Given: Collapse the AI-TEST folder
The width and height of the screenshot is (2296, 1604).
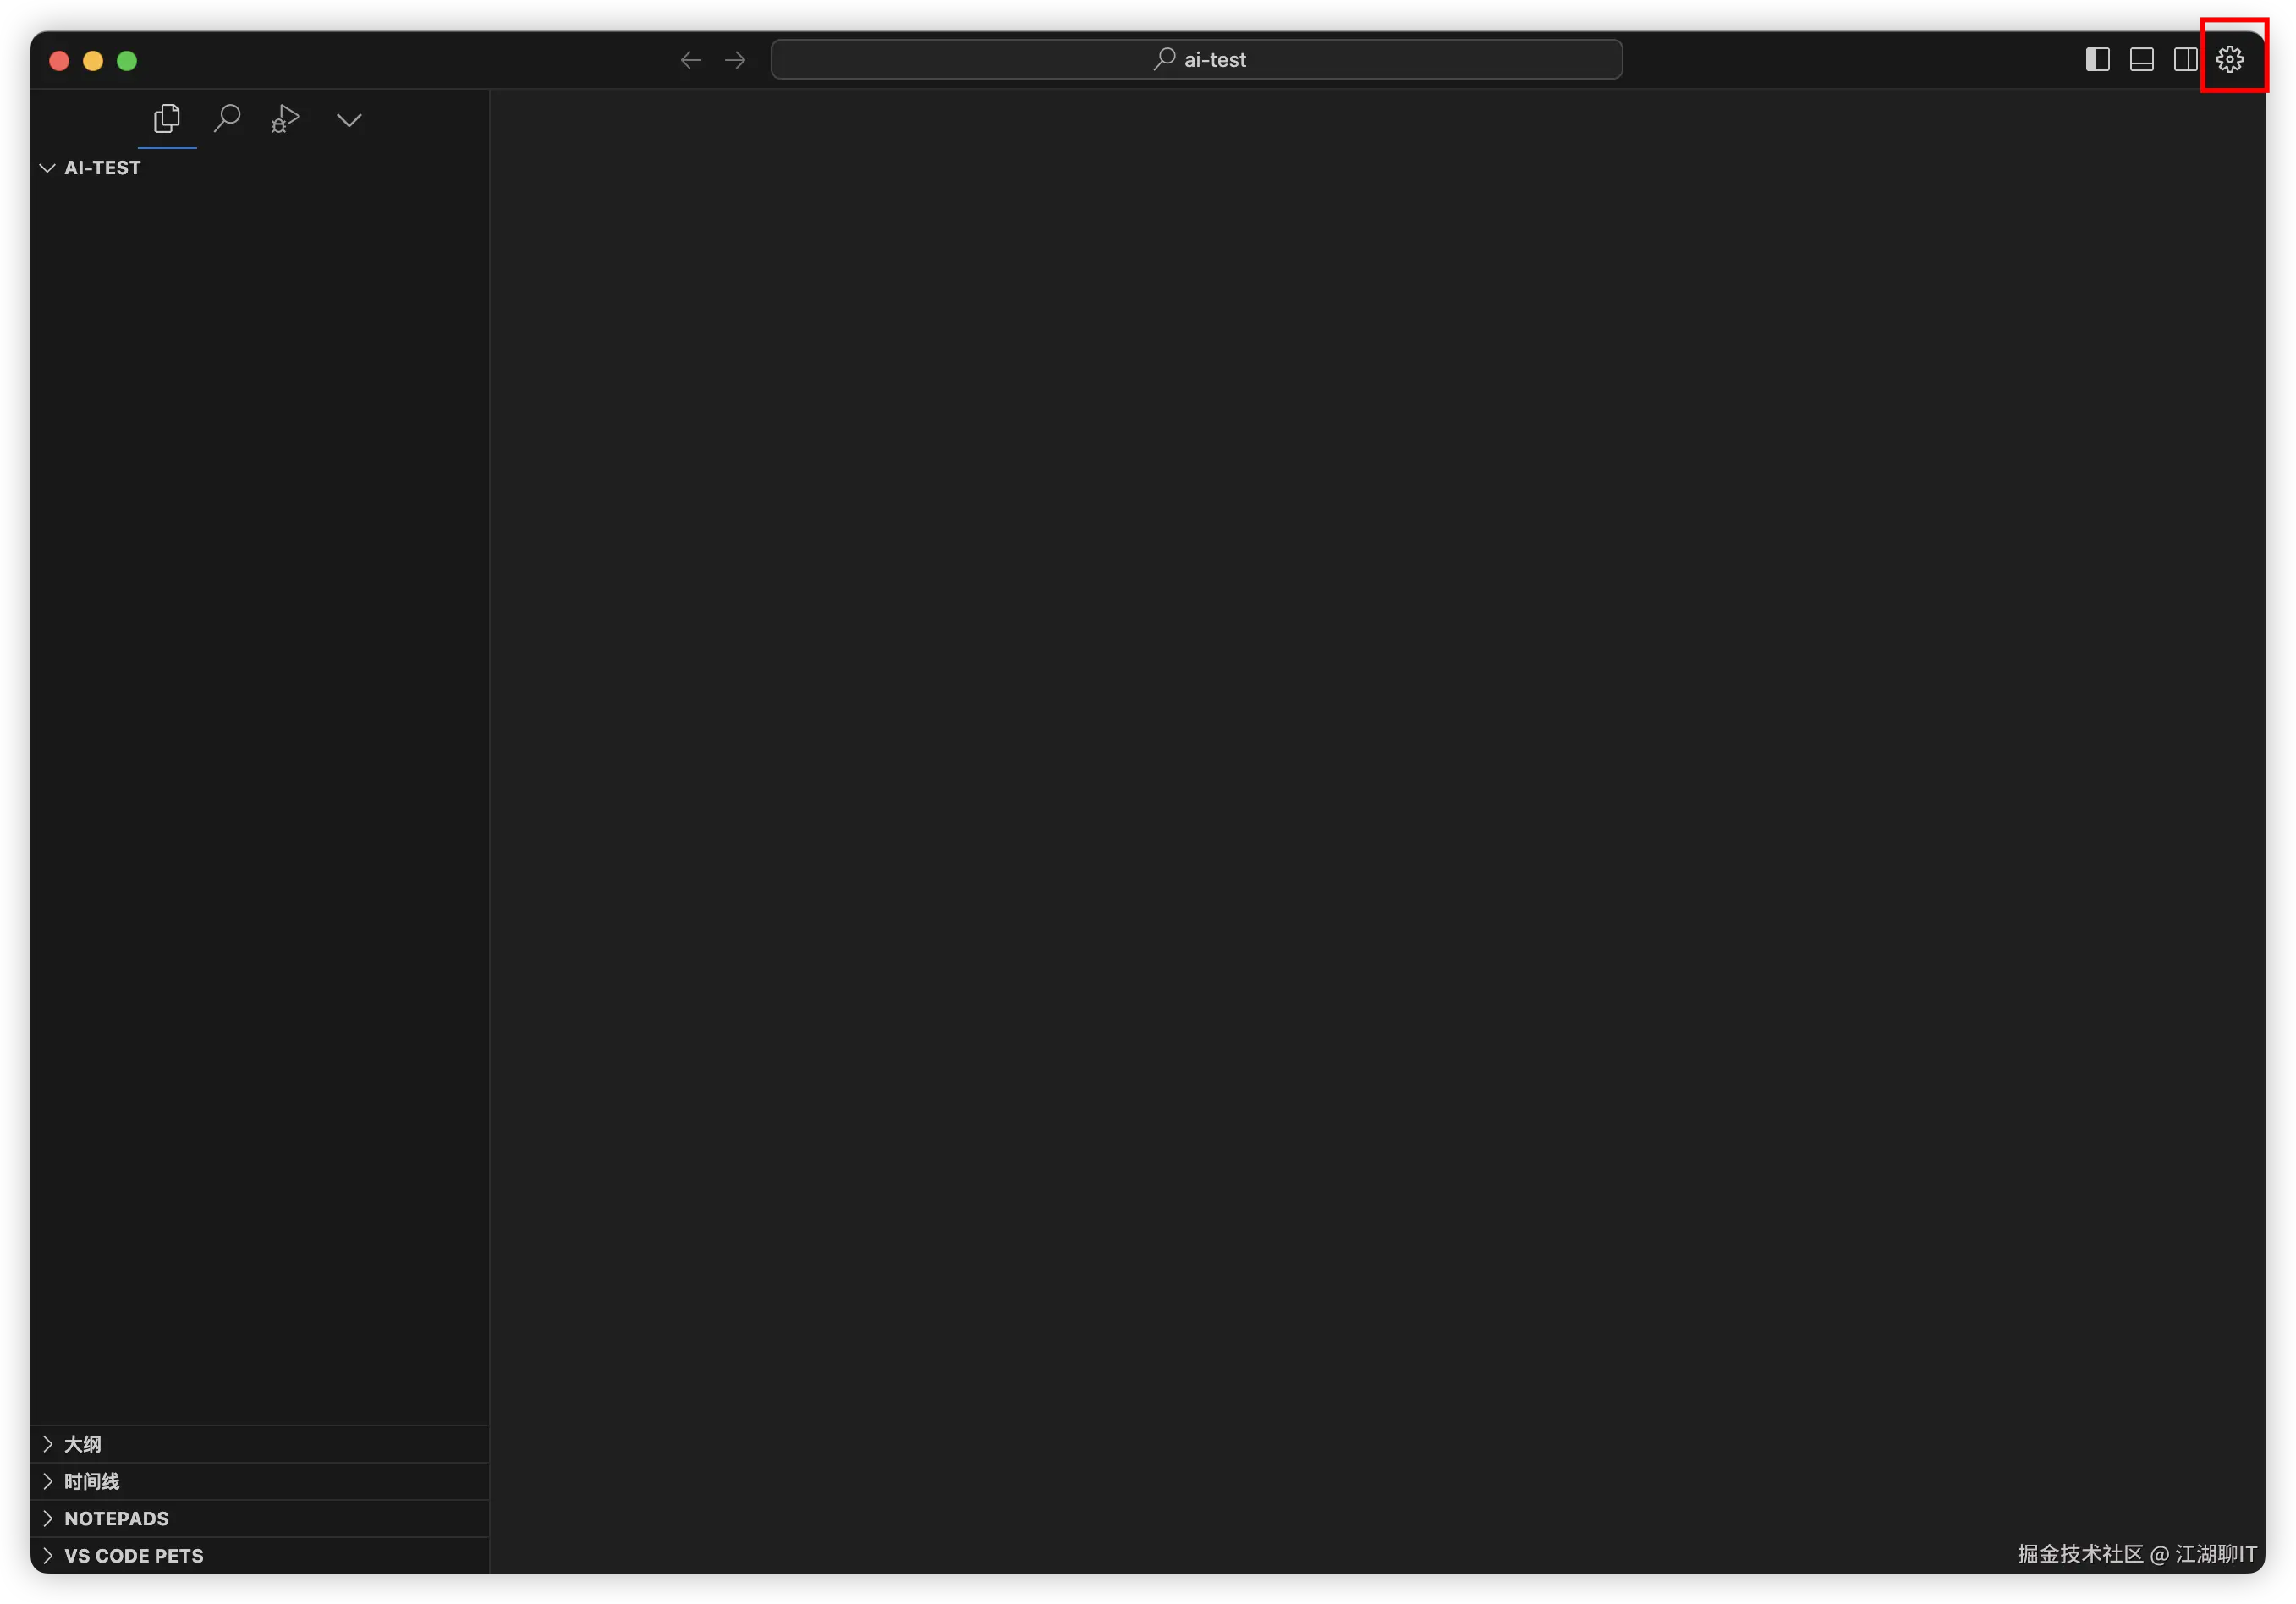Looking at the screenshot, I should click(47, 167).
